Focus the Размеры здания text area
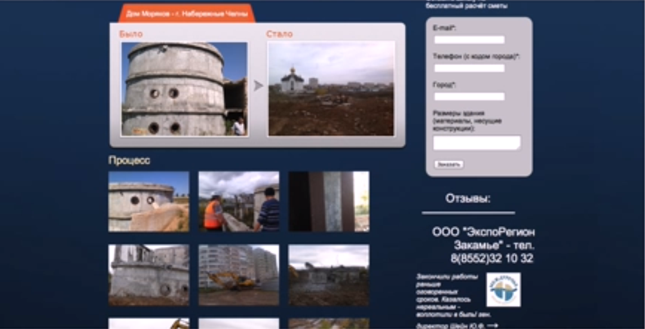Image resolution: width=645 pixels, height=329 pixels. click(x=477, y=143)
